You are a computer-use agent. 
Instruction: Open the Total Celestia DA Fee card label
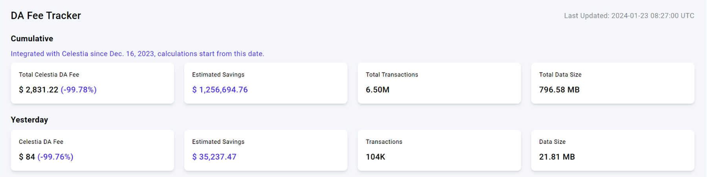click(49, 74)
